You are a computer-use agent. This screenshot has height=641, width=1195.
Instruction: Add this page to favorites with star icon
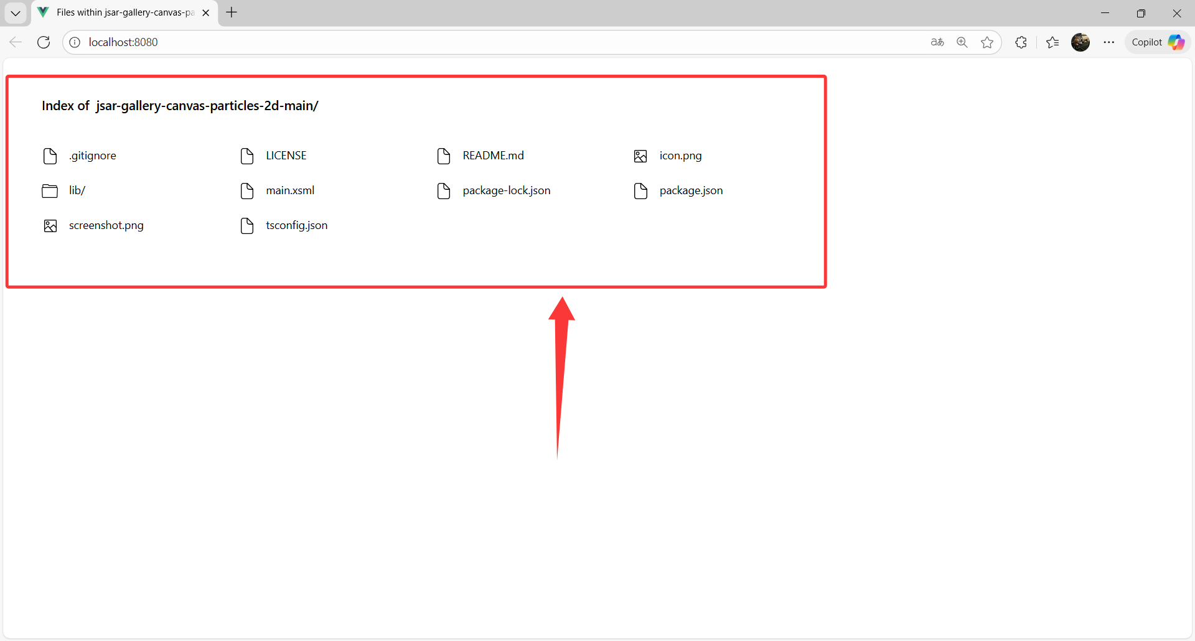click(987, 42)
